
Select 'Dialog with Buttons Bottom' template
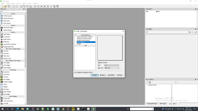[84, 37]
